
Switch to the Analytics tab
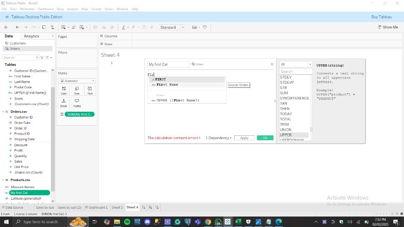click(x=31, y=36)
